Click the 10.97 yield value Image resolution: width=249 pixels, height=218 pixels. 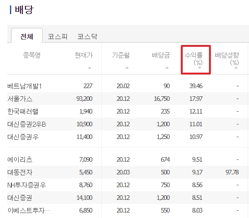pos(196,137)
